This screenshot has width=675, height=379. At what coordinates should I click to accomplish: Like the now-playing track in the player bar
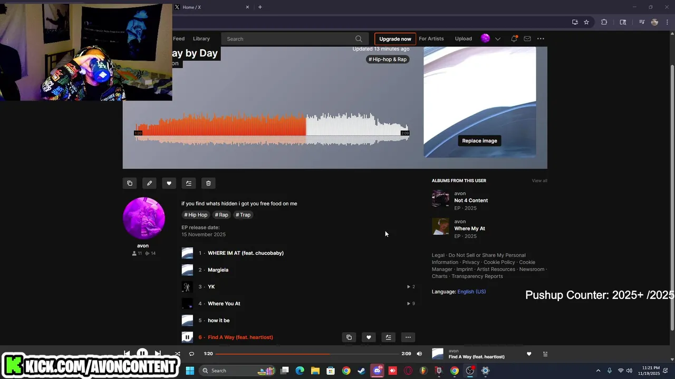click(529, 354)
